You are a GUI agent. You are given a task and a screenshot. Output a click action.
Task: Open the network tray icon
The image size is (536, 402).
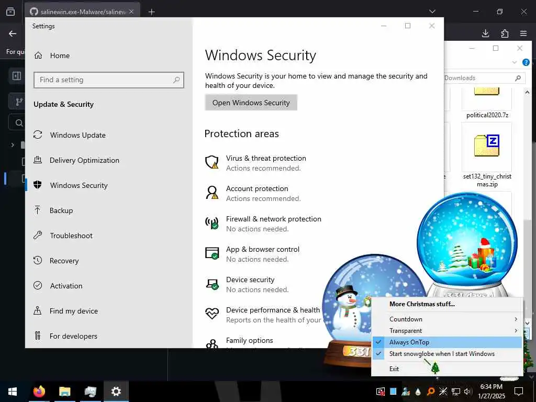tap(455, 392)
